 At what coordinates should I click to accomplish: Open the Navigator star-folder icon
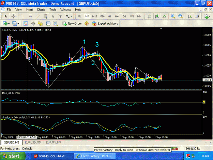(41, 24)
